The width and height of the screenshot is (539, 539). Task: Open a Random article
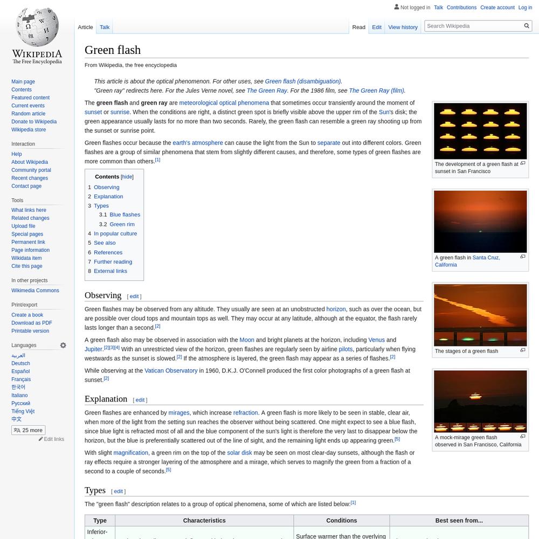[28, 113]
